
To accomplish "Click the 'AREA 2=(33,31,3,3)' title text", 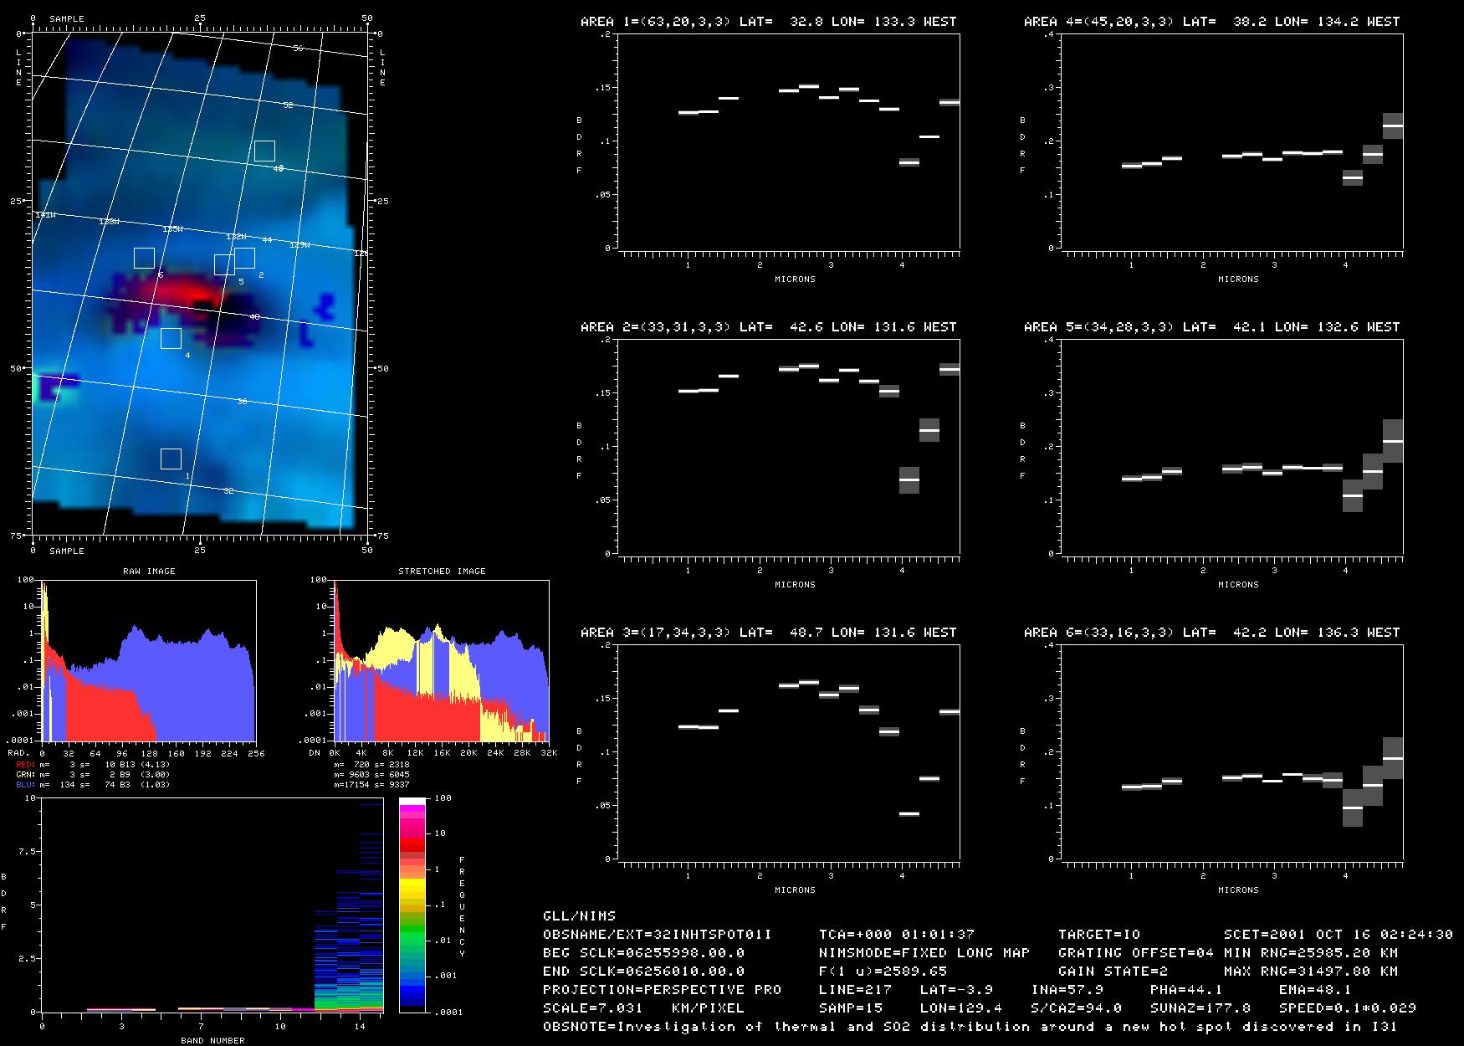I will point(655,327).
